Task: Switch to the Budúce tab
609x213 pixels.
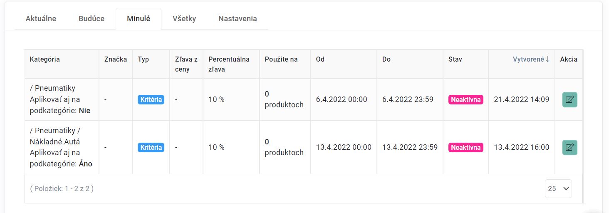Action: (92, 19)
